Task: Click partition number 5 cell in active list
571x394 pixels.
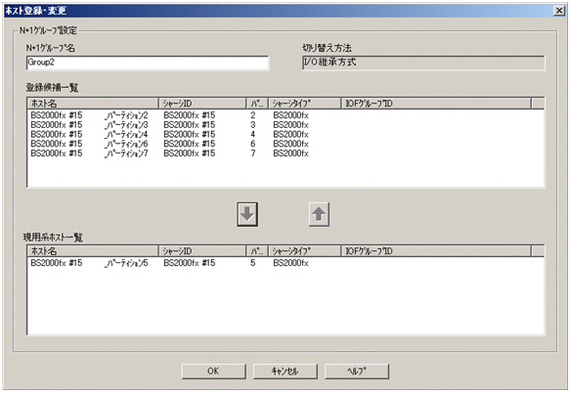Action: click(253, 263)
